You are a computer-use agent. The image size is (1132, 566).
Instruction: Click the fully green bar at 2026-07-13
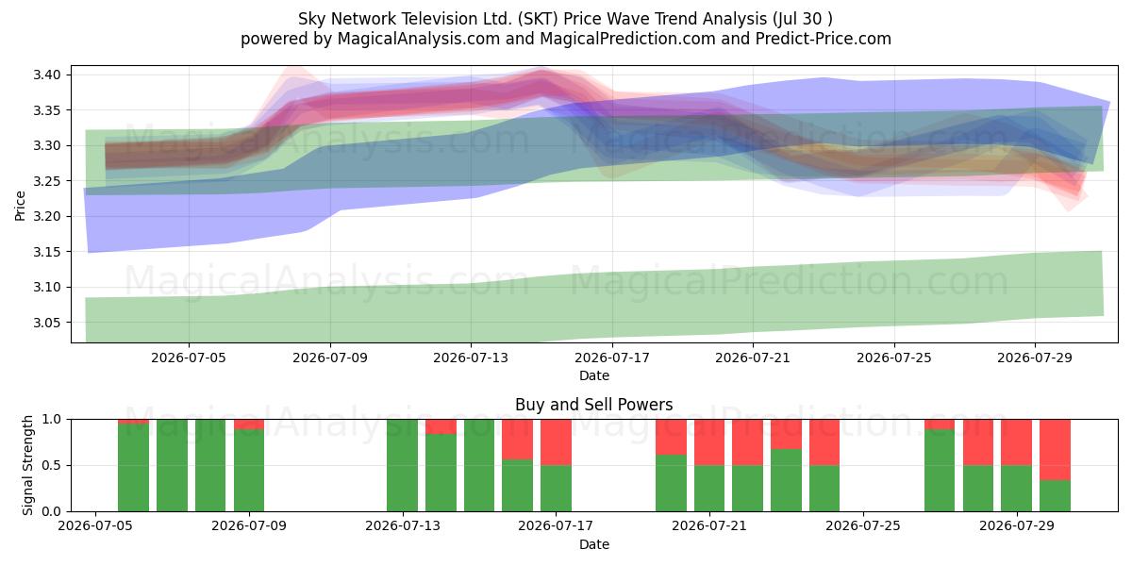[403, 465]
